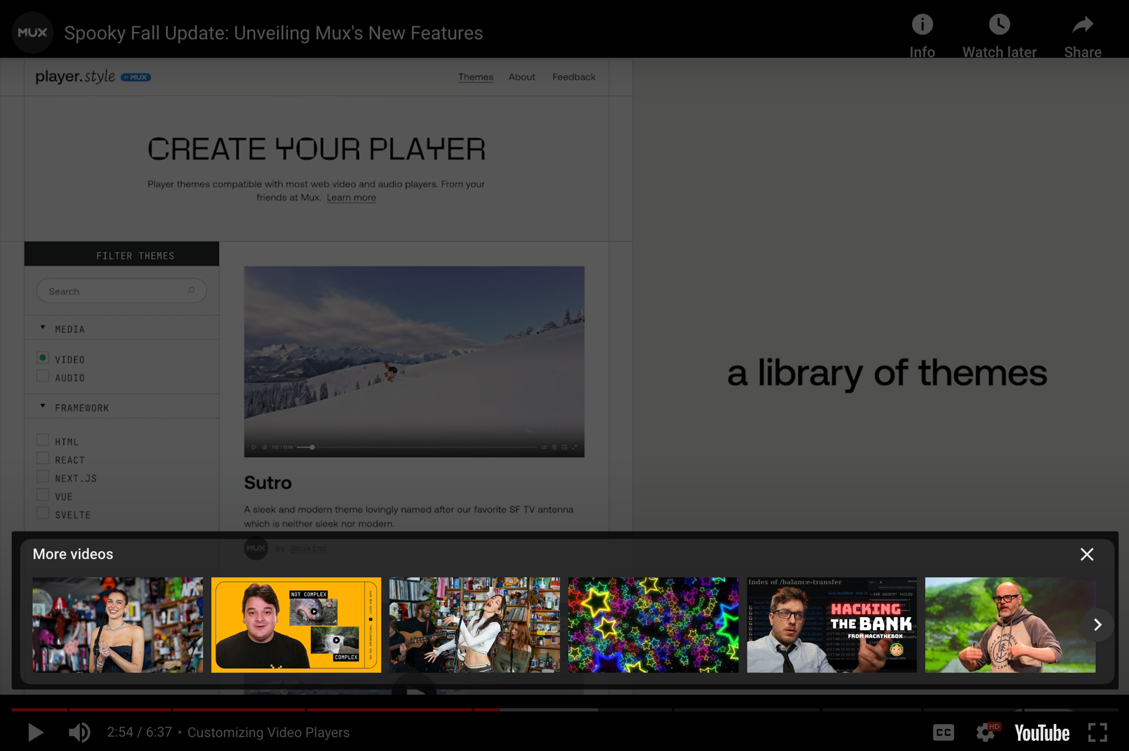
Task: Add video to Watch later
Action: pos(999,24)
